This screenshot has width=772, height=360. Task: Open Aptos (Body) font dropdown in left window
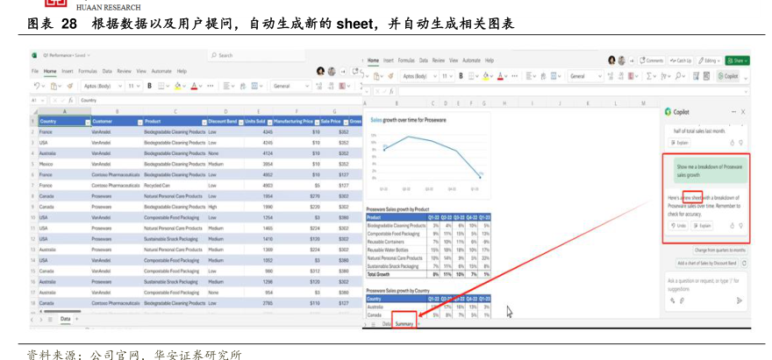(102, 86)
